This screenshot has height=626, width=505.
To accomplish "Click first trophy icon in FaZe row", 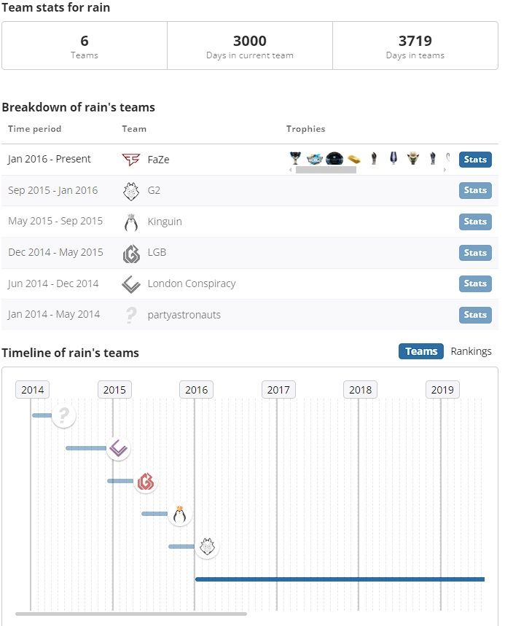I will (x=295, y=158).
